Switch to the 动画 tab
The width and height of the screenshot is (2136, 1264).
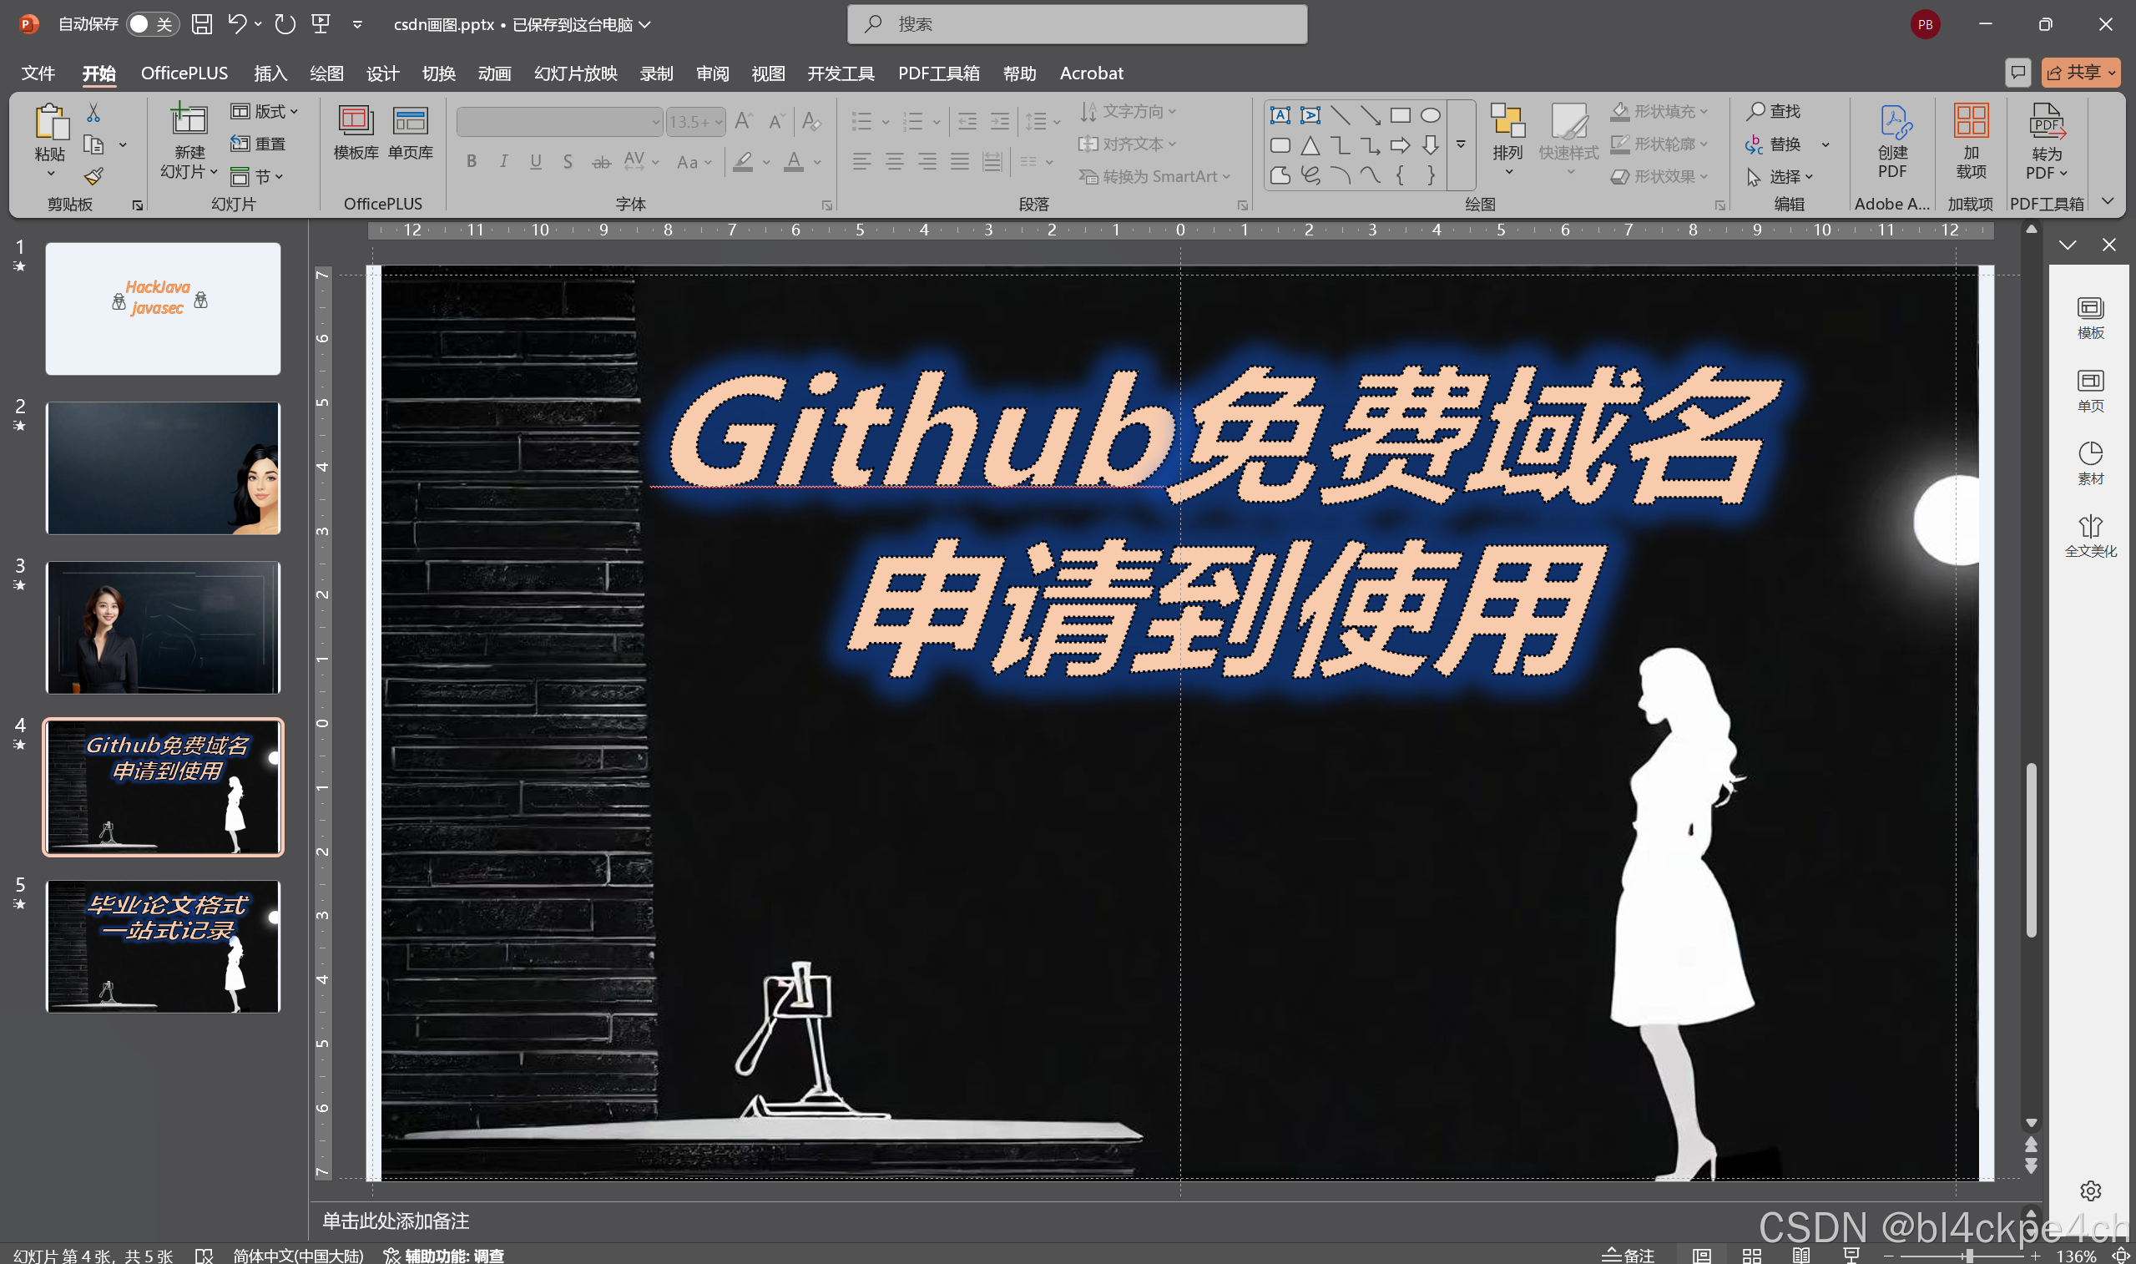point(494,73)
